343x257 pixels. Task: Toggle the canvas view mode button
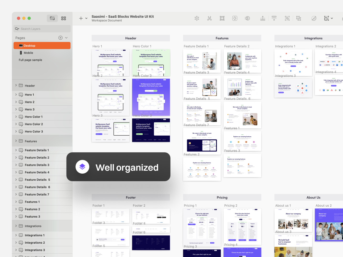click(52, 18)
